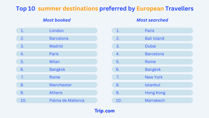Select the Athens entry
Viewport: 209px width, 118px height.
(x=57, y=93)
